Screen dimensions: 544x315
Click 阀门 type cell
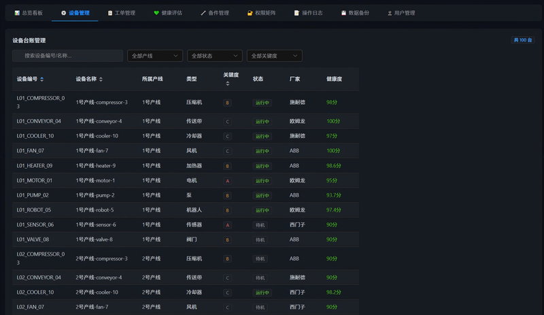click(x=192, y=239)
